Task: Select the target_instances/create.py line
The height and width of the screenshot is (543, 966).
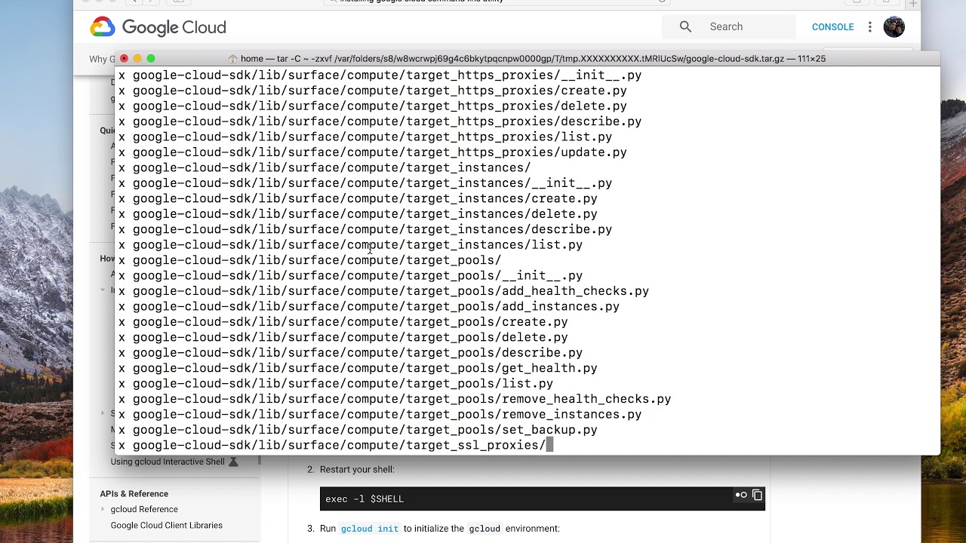Action: pos(358,198)
